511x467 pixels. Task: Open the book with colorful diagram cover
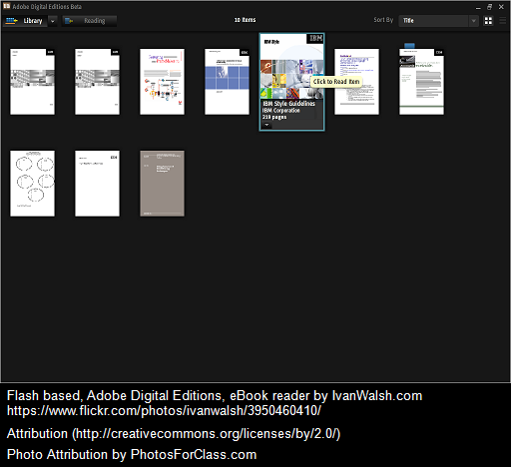[162, 82]
